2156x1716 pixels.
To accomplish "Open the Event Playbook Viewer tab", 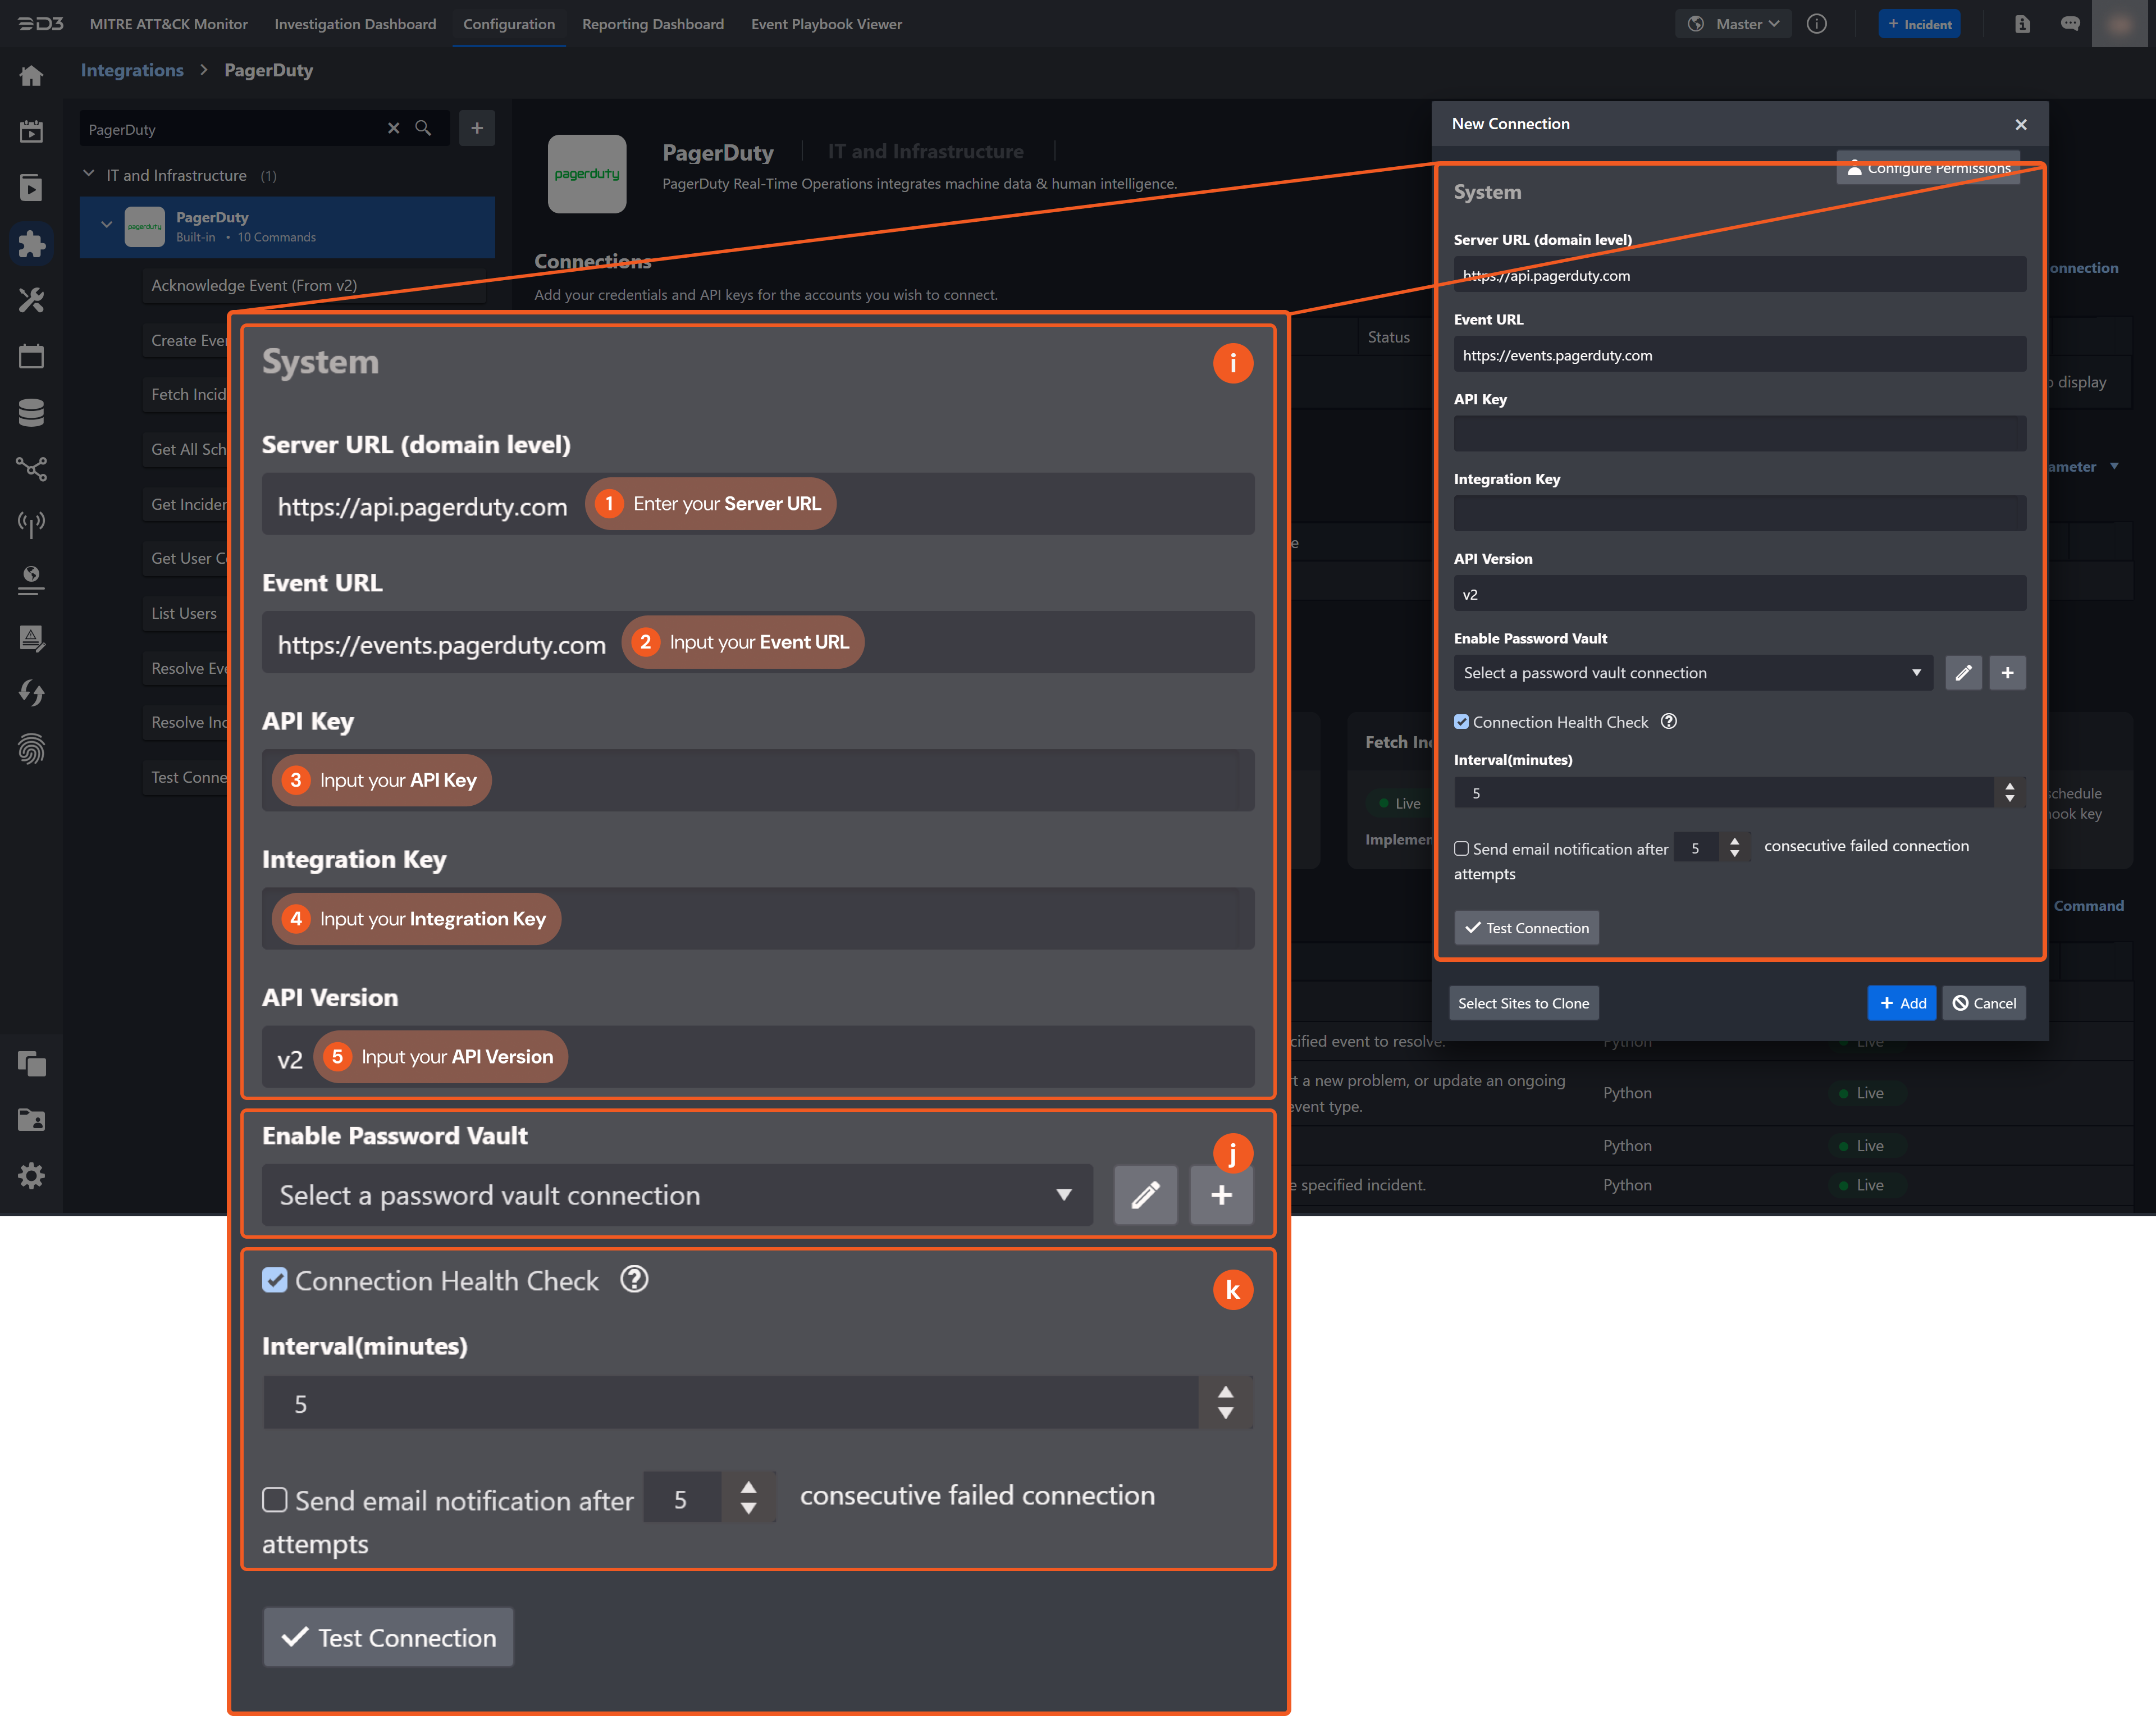I will [x=826, y=24].
